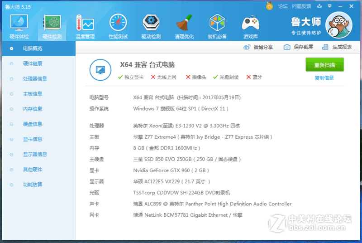Screen dimensions: 362x243
Task: Click the 瑞昱 ALC899 sound card value
Action: (212, 204)
